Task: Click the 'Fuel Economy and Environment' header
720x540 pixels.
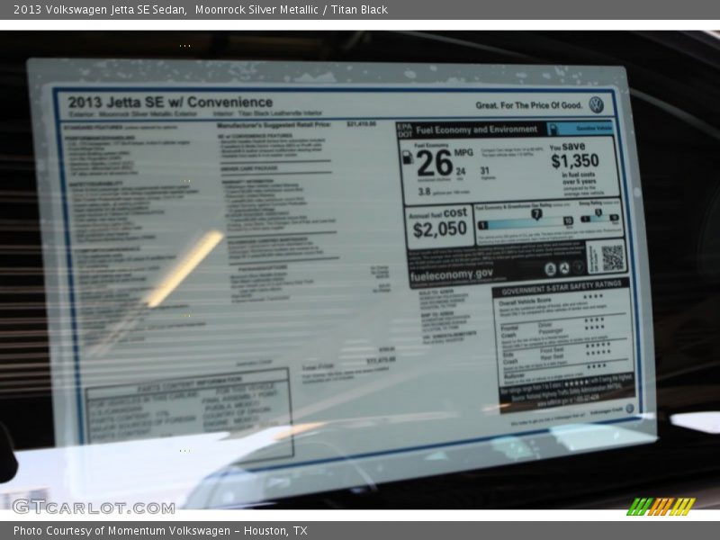Action: pos(477,130)
